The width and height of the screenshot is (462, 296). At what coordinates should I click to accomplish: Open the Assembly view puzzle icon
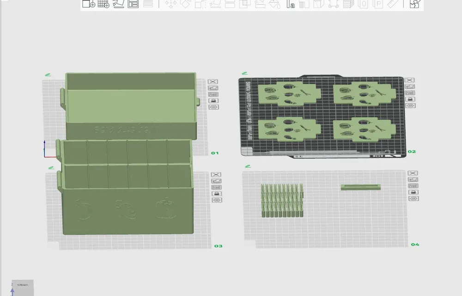[x=414, y=4]
